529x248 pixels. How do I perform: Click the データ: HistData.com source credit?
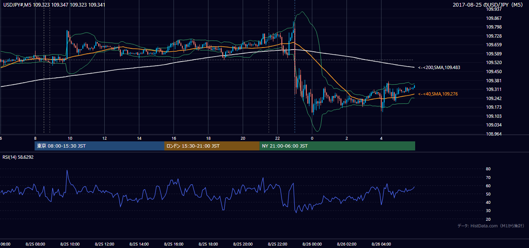pyautogui.click(x=491, y=226)
